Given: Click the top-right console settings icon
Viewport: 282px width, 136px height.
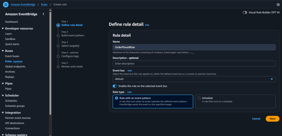Looking at the screenshot, I should [x=278, y=5].
